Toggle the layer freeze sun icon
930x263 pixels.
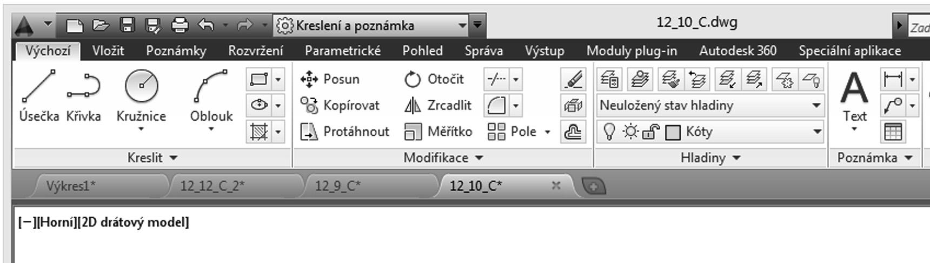pyautogui.click(x=630, y=132)
